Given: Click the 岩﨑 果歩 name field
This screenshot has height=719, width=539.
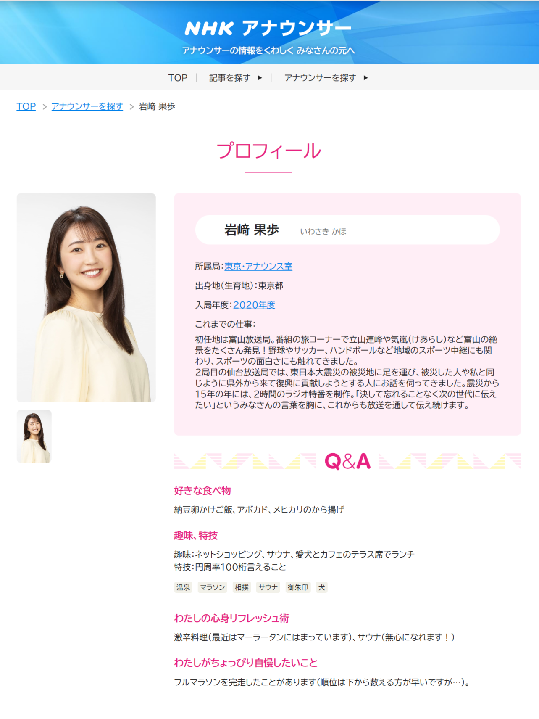Looking at the screenshot, I should pos(347,230).
